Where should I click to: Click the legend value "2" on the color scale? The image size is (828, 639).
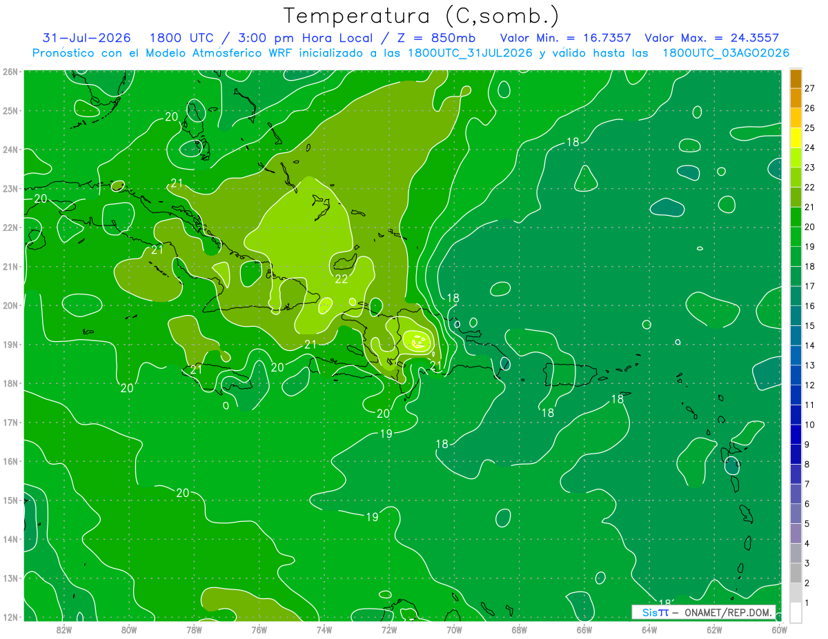click(x=807, y=583)
